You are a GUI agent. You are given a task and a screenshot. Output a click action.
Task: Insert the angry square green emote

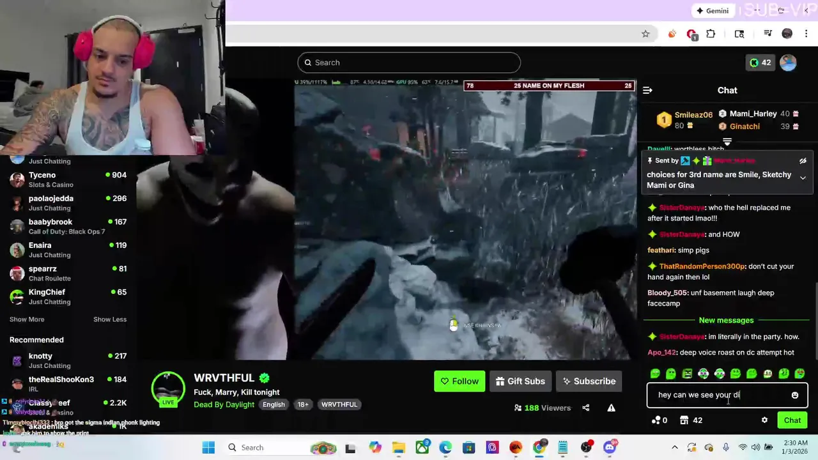(687, 374)
